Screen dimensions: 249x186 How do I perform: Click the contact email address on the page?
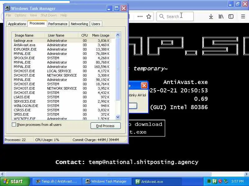[143, 162]
